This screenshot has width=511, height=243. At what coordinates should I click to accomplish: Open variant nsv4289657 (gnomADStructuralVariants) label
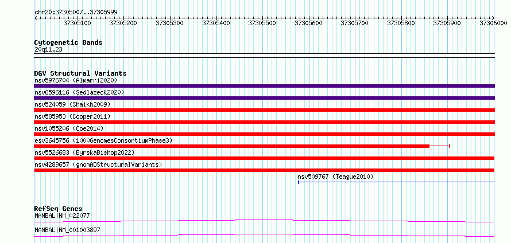pyautogui.click(x=98, y=164)
